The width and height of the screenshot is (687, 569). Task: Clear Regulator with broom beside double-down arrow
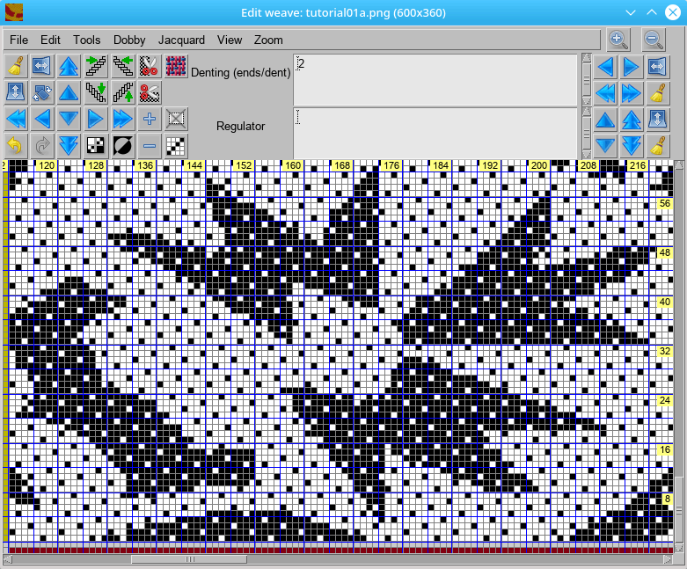point(658,146)
